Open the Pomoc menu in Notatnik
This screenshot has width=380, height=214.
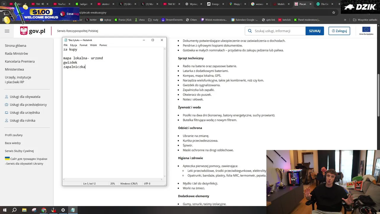pyautogui.click(x=103, y=45)
